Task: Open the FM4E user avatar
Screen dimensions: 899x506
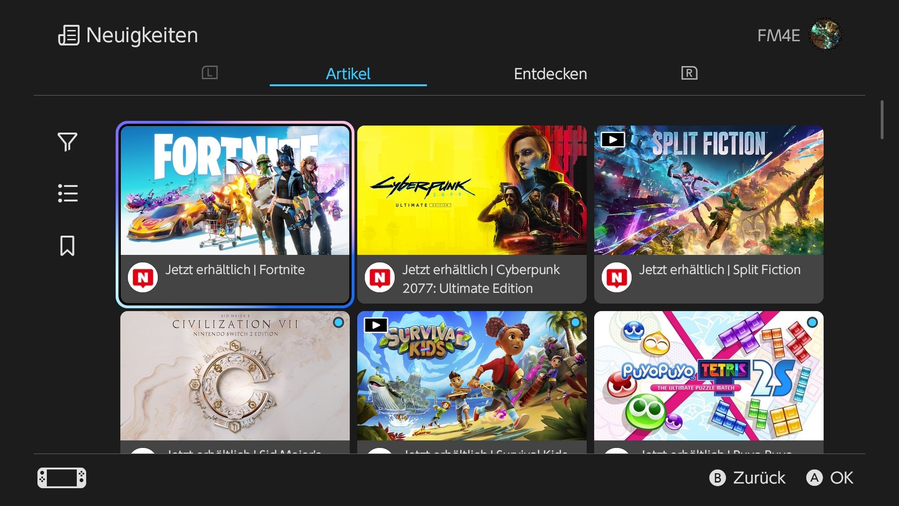Action: coord(825,34)
